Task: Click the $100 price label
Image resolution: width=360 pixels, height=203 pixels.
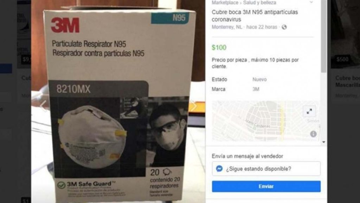Action: [219, 48]
